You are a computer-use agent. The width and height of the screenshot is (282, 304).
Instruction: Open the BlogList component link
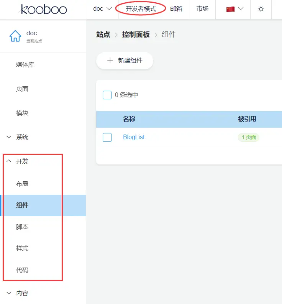[134, 137]
